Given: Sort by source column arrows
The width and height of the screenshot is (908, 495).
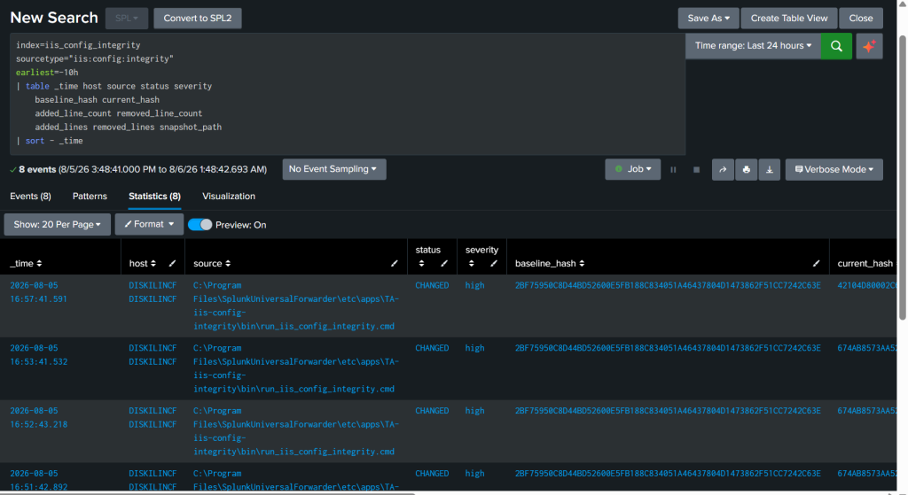Looking at the screenshot, I should (228, 263).
